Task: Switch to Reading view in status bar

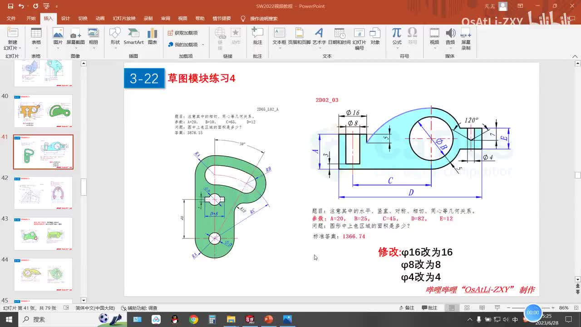Action: pos(482,308)
